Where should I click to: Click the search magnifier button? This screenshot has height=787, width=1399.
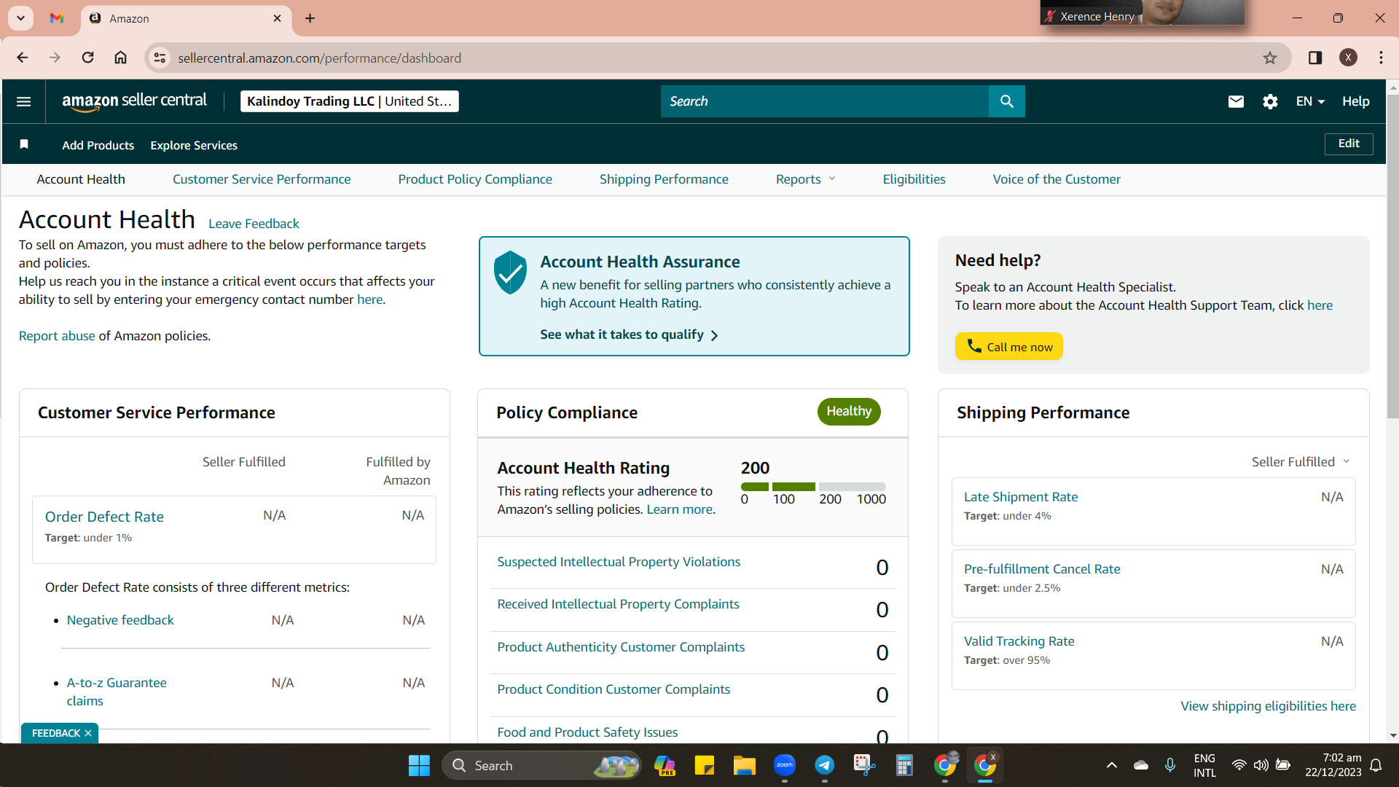pos(1006,101)
